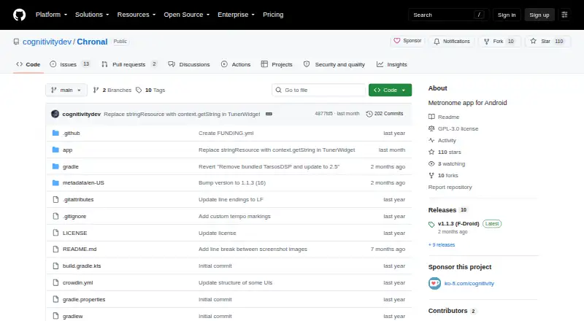Viewport: 584px width, 321px height.
Task: Click the eye icon beside 3 watching
Action: click(431, 163)
